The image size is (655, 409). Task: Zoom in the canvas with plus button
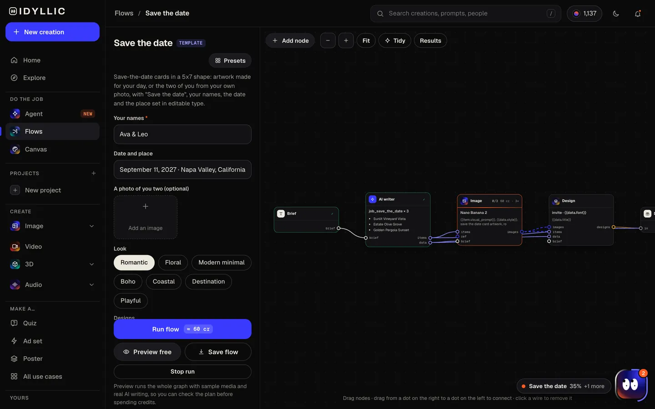pos(346,40)
